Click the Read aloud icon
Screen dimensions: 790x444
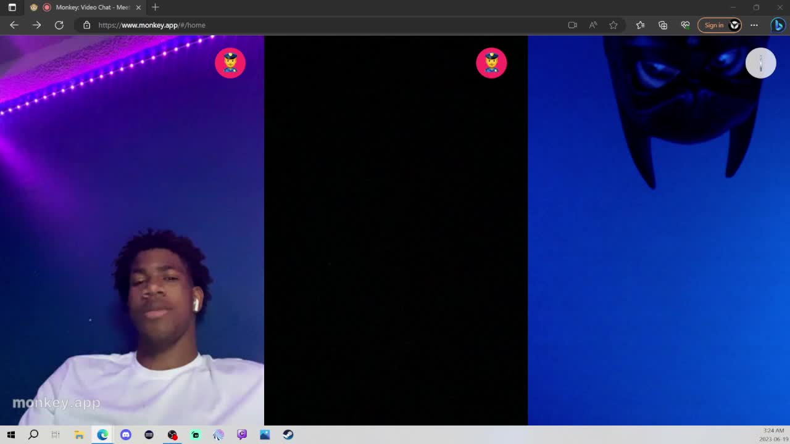point(592,25)
